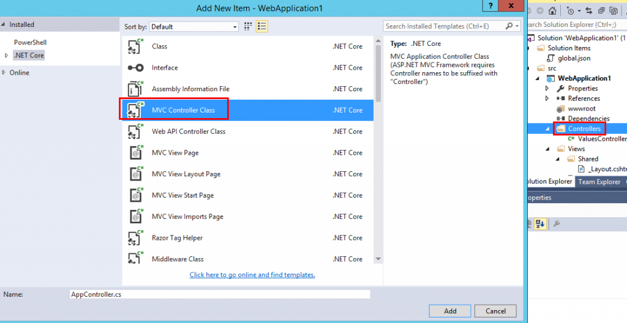Choose the Interface template icon
Screen dimensions: 627x323
(x=135, y=67)
